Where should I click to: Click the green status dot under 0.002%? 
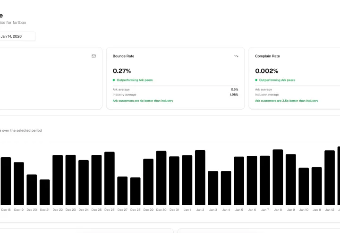256,80
